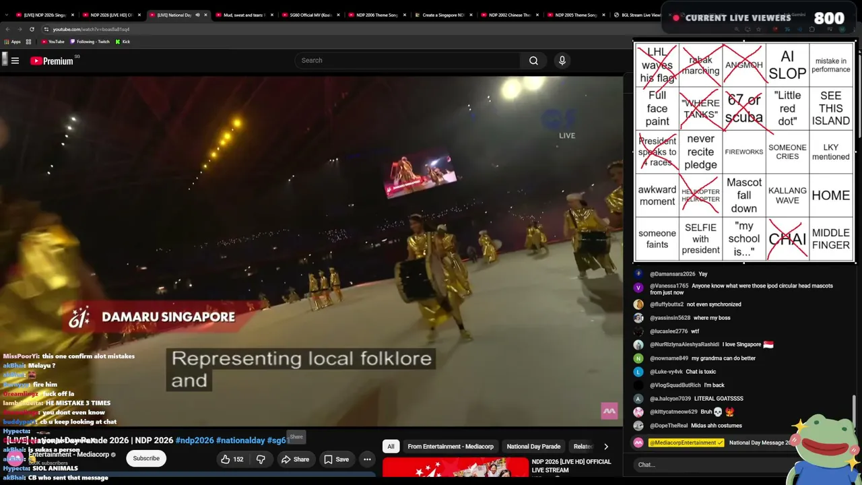Select National Day Parade filter chip

pyautogui.click(x=533, y=447)
